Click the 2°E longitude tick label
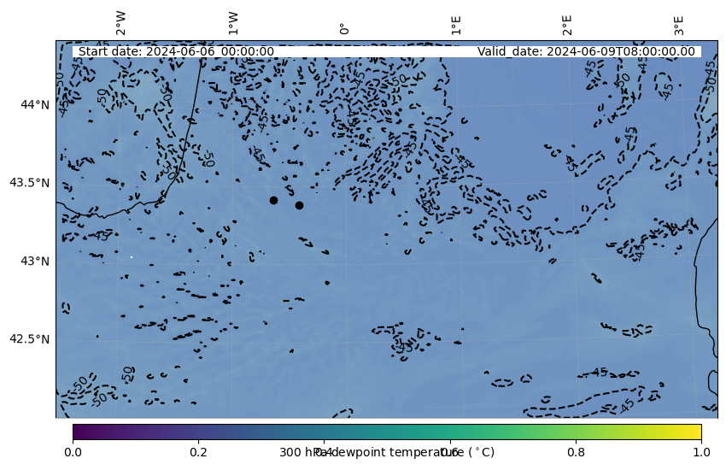 tap(567, 24)
